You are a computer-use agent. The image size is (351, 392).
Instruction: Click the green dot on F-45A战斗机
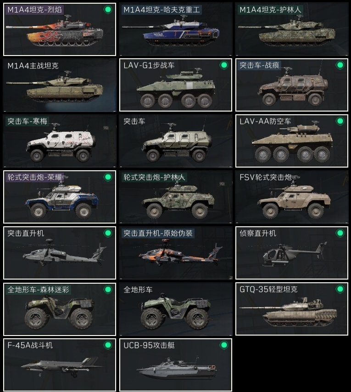(x=108, y=345)
